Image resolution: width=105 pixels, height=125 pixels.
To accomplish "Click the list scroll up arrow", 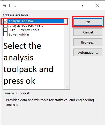I will [66, 21].
